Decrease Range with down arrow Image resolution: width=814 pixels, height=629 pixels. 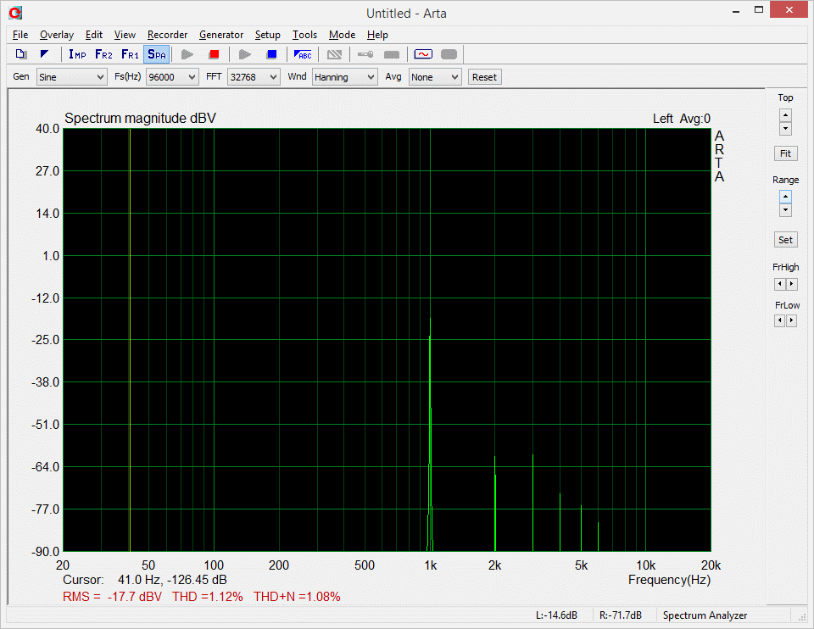point(785,209)
